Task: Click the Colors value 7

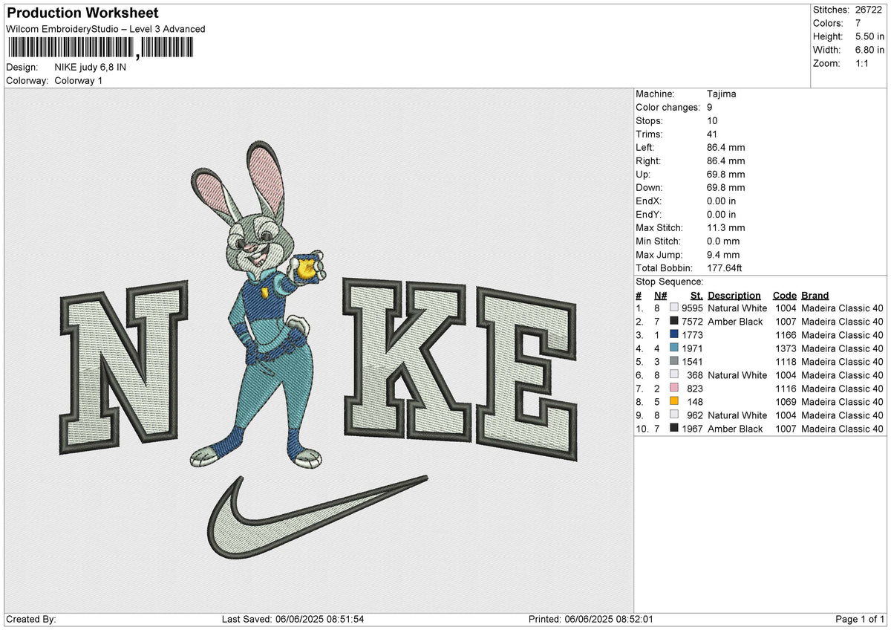Action: point(859,23)
